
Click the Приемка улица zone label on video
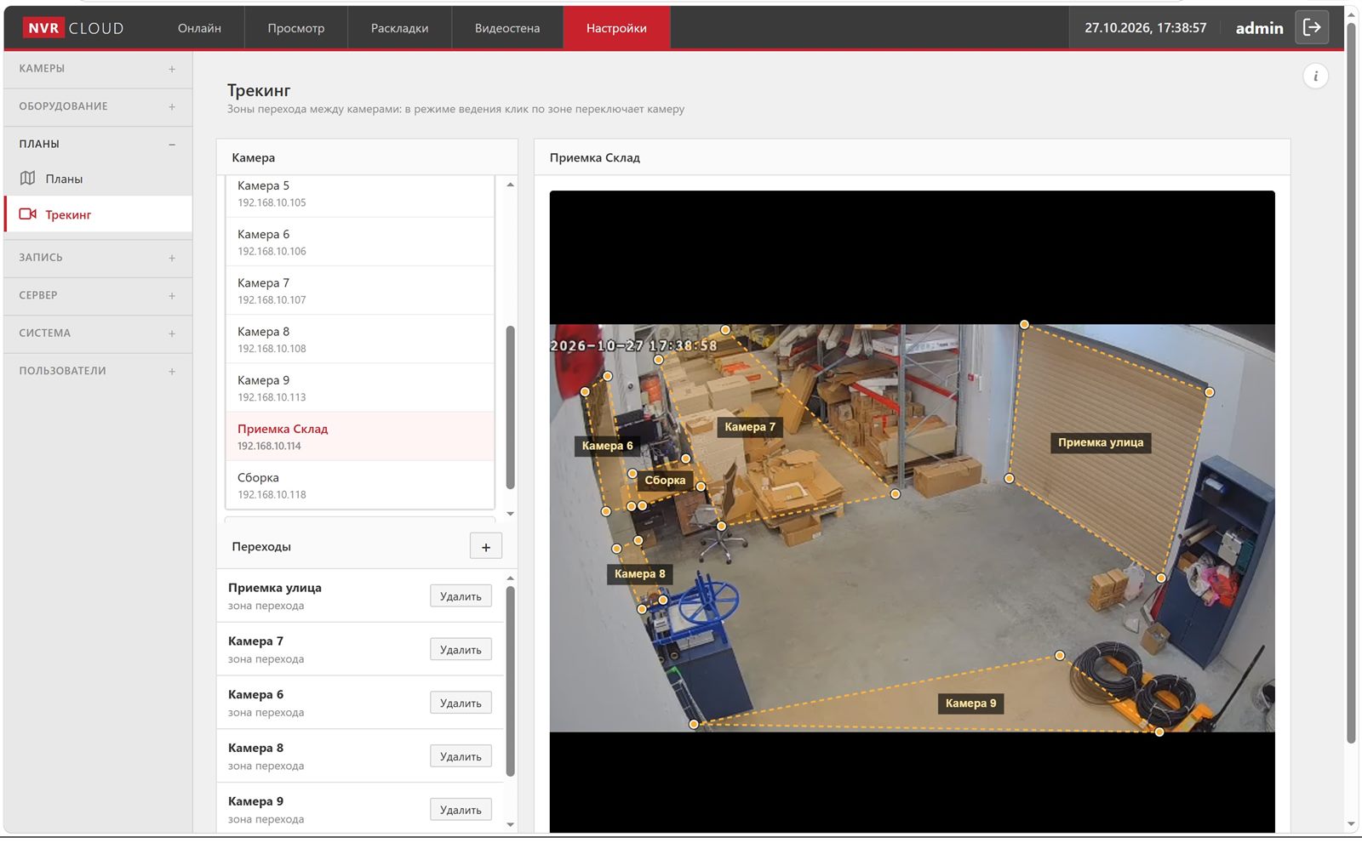1101,442
